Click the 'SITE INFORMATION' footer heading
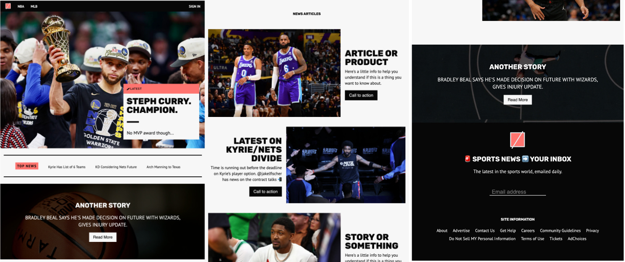The image size is (625, 262). point(518,220)
